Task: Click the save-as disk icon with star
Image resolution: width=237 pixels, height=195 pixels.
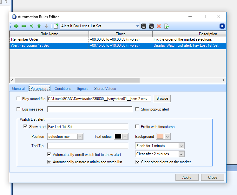Action: tap(151, 26)
